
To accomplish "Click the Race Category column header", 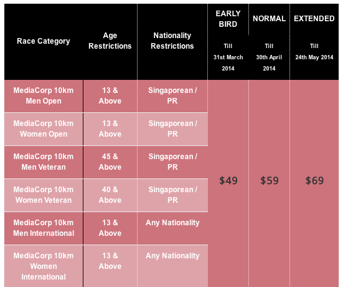I will pos(44,41).
